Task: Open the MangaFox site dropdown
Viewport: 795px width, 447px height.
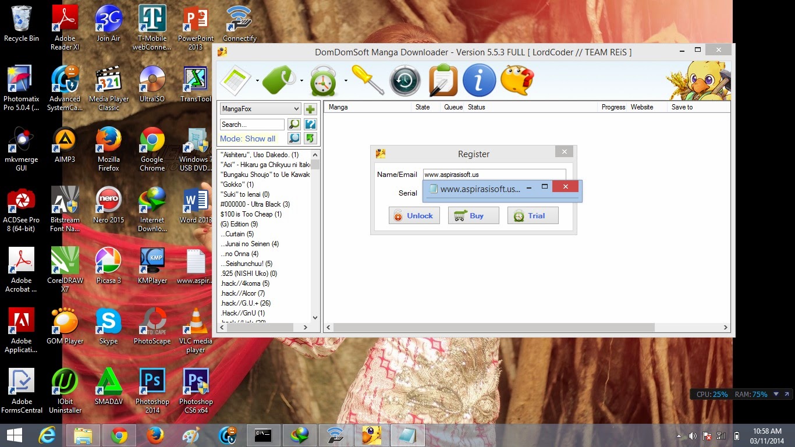Action: click(260, 109)
